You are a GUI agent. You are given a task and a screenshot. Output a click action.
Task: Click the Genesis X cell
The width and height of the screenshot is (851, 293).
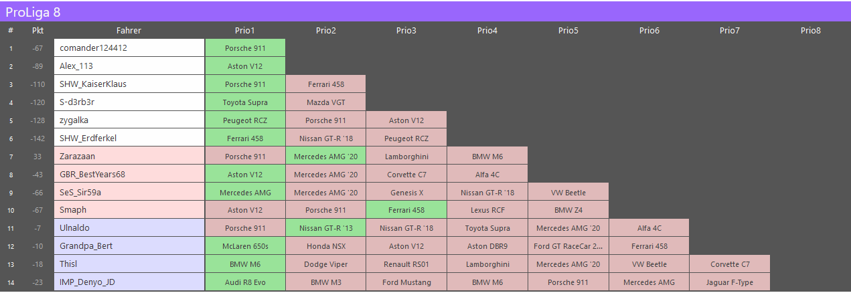[406, 193]
